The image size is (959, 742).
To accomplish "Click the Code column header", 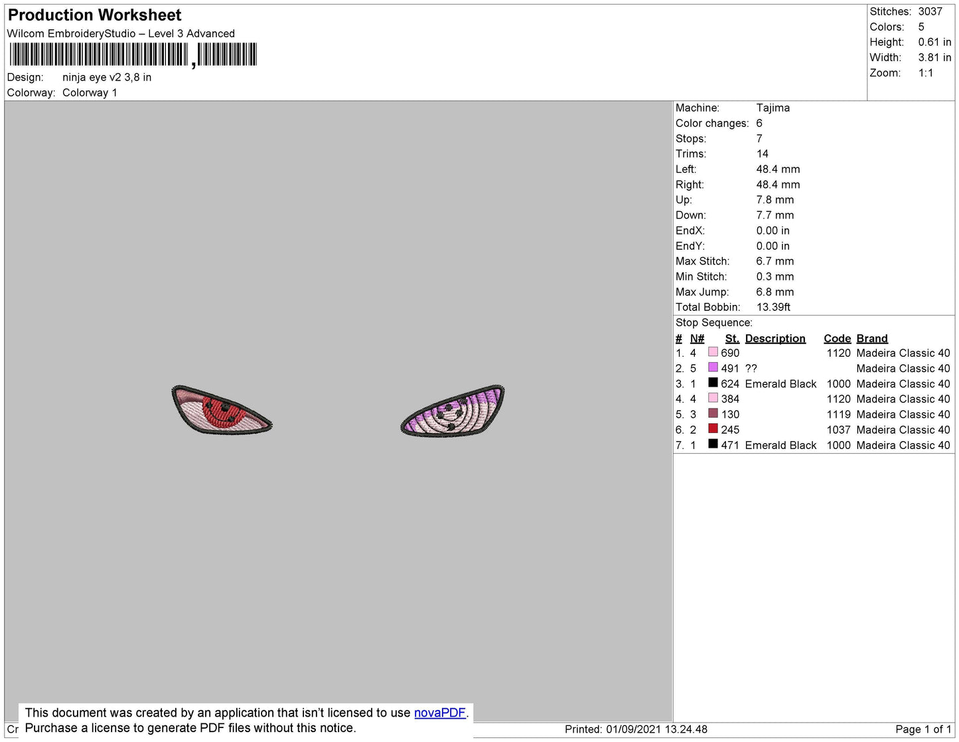I will click(x=837, y=338).
